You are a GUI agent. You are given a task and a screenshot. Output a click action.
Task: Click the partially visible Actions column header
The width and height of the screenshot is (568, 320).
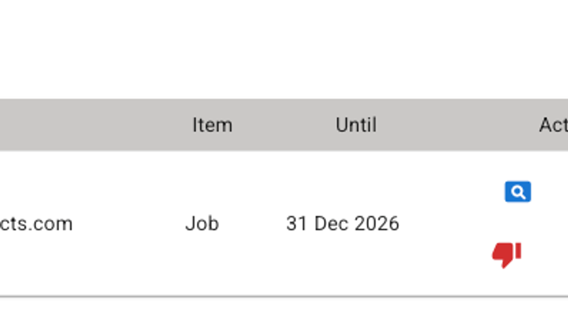(553, 125)
